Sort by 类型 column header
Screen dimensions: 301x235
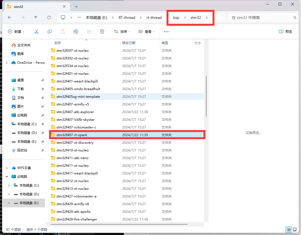coord(165,43)
